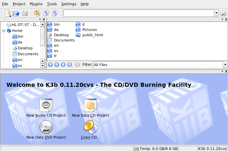Click the K3b 0.11.20cvs status text
The image size is (228, 152).
[213, 149]
